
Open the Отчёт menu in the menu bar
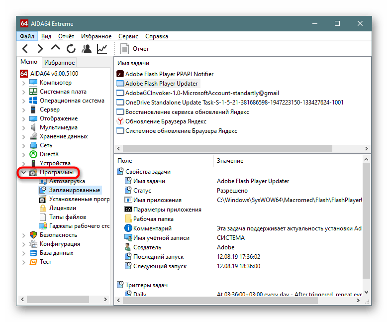coord(66,36)
